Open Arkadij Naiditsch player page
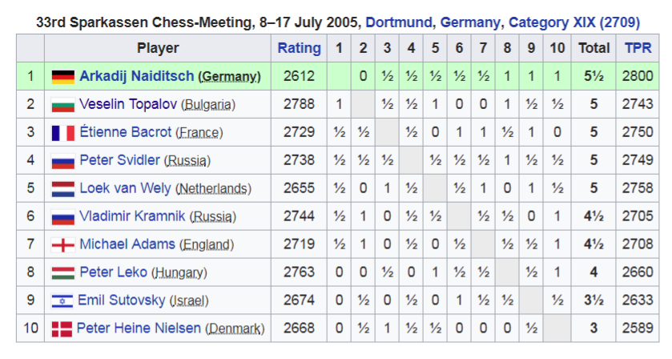This screenshot has height=359, width=672. point(137,76)
